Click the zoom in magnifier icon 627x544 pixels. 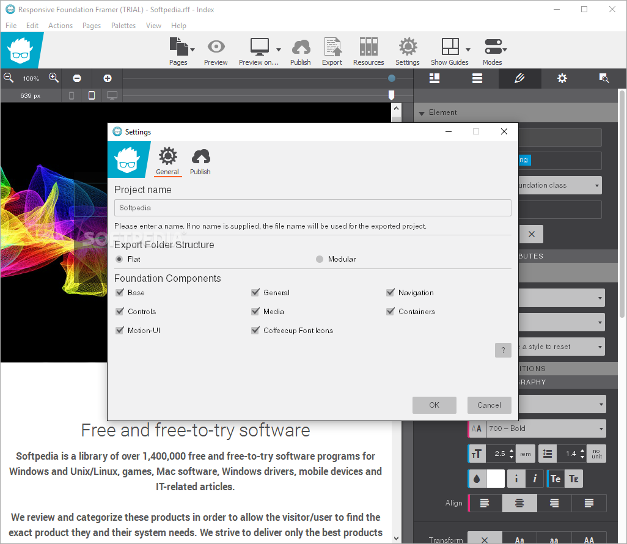tap(54, 78)
